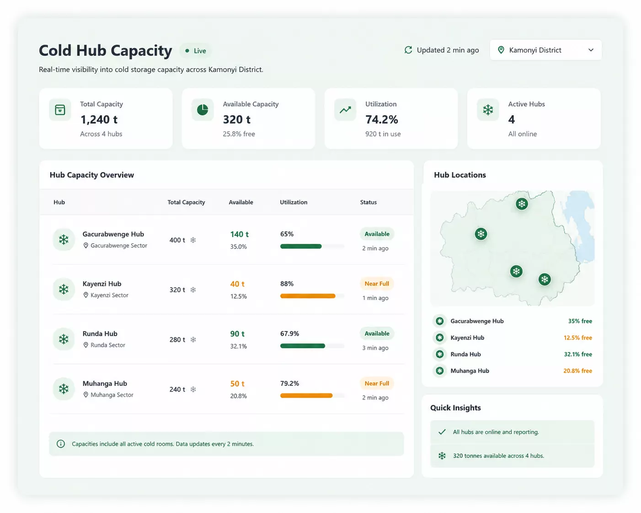Viewport: 641px width, 513px height.
Task: Click the 67.9% utilization progress bar
Action: [x=312, y=346]
